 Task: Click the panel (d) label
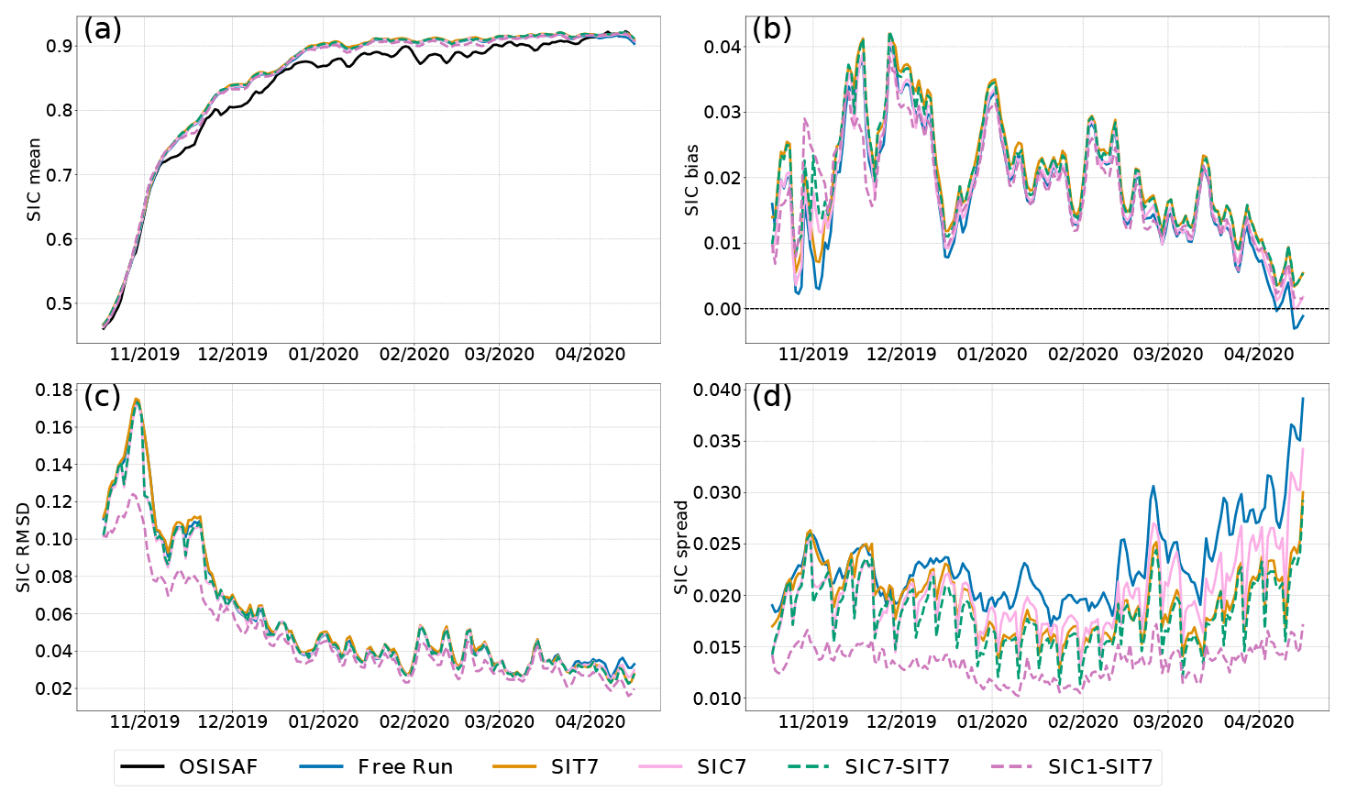772,397
